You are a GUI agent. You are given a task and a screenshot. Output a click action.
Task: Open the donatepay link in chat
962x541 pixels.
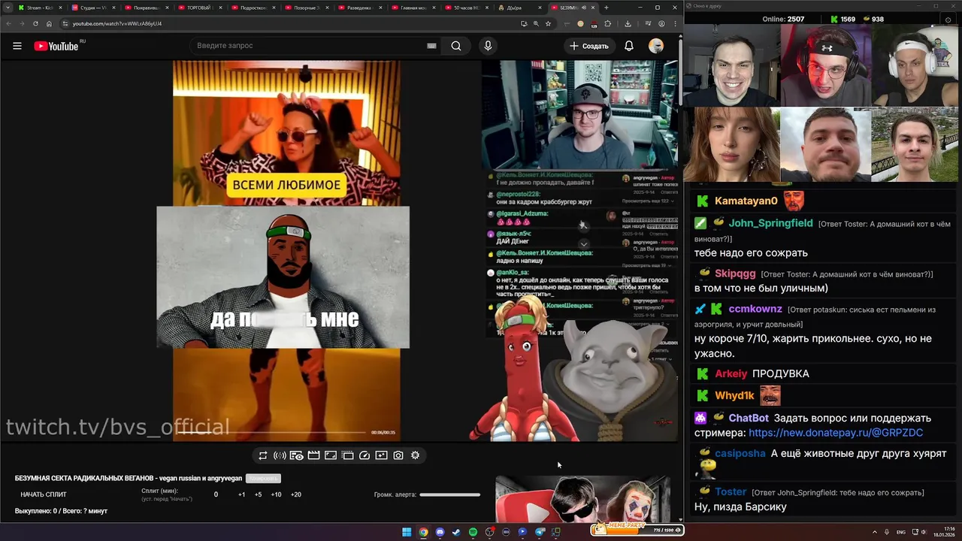click(836, 433)
